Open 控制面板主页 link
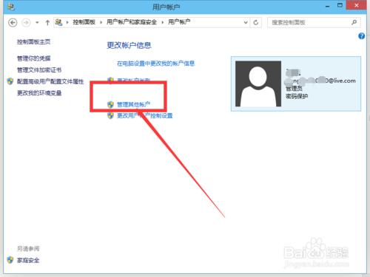370x277 pixels. (33, 41)
